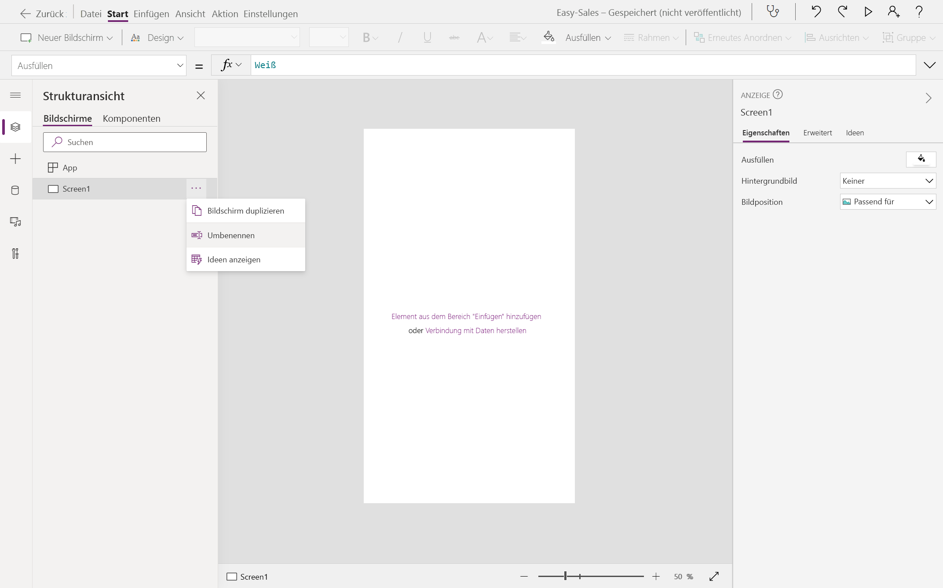Click the Undo arrow icon
Screen dimensions: 943x588
point(816,12)
